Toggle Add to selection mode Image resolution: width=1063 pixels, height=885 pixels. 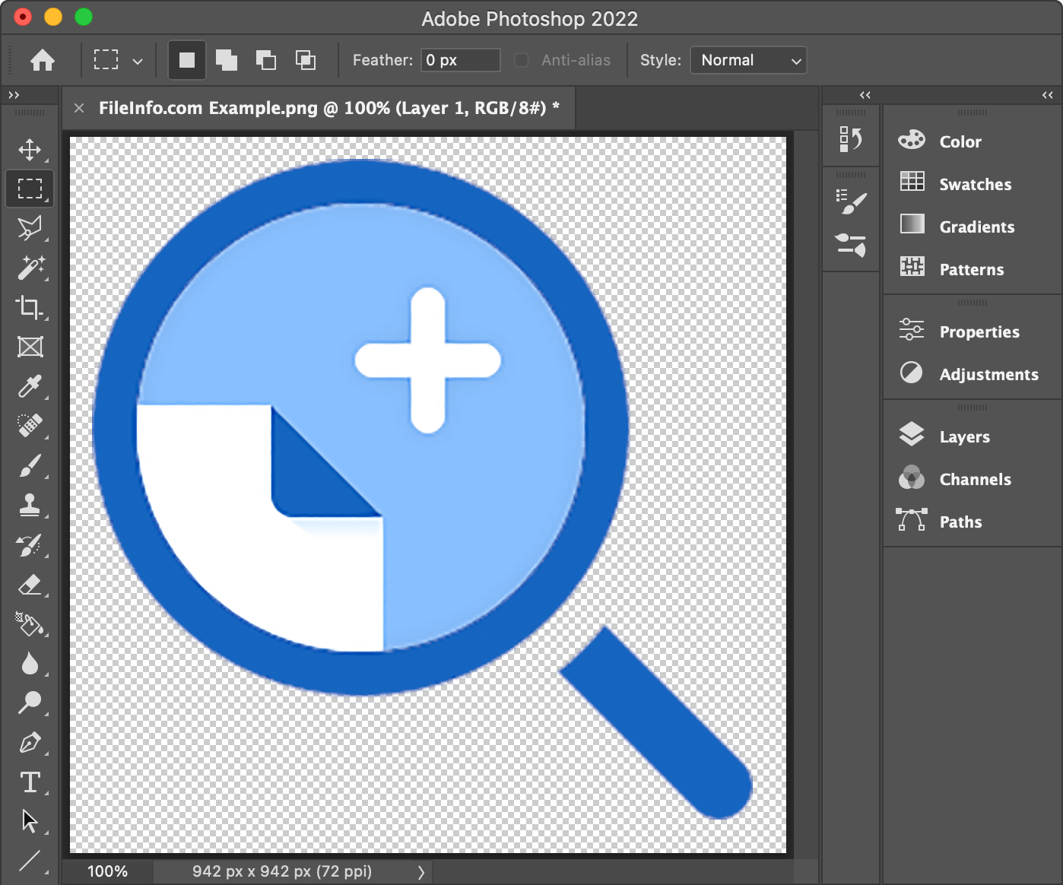227,60
